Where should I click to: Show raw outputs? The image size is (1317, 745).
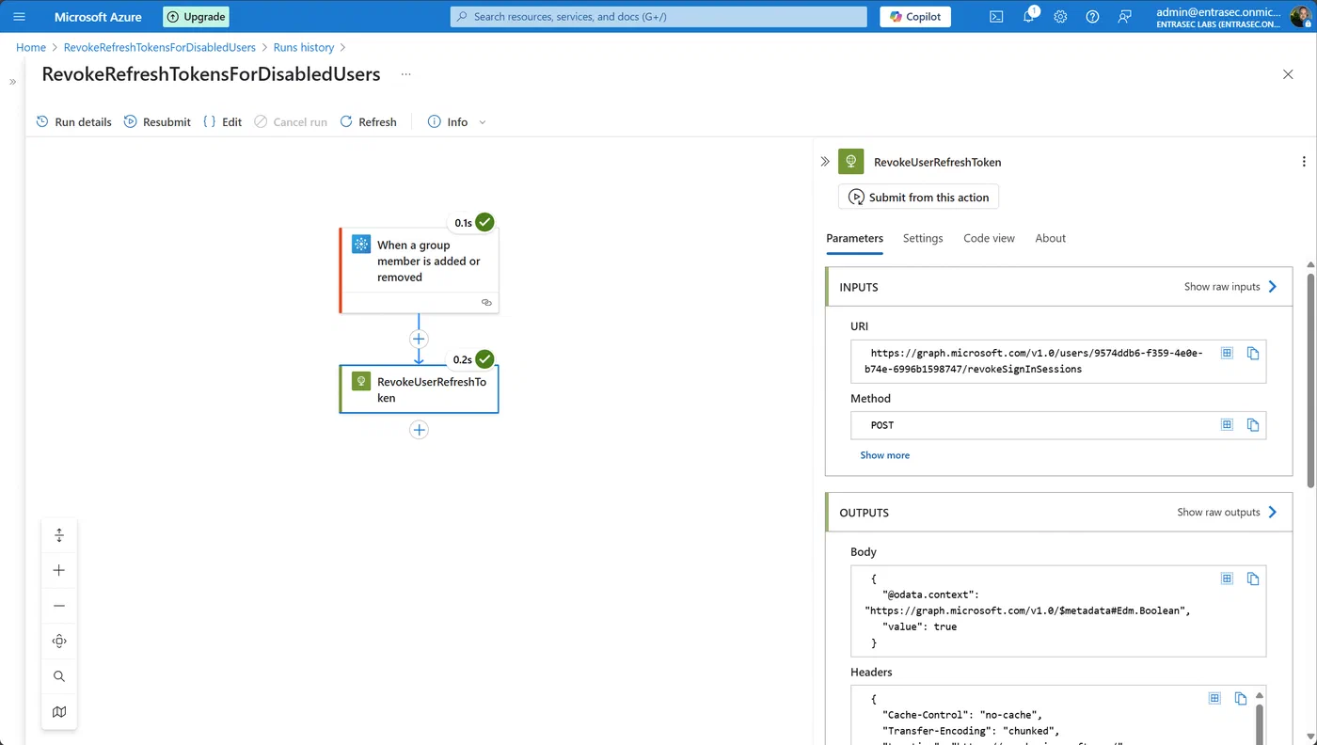point(1228,513)
